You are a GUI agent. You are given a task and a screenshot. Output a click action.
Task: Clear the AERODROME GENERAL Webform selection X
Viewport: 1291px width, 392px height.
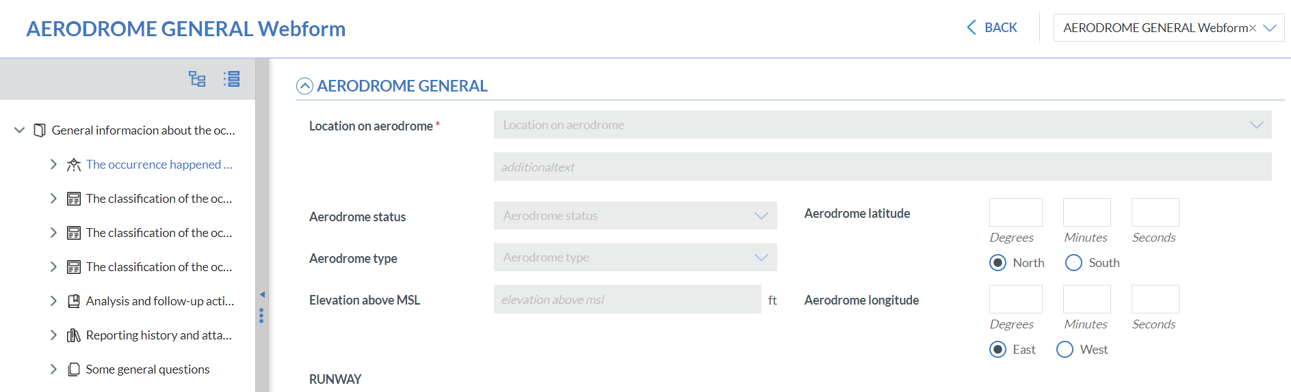click(1253, 29)
